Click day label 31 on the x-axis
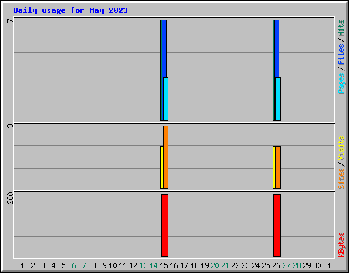This screenshot has width=349, height=273. [327, 265]
